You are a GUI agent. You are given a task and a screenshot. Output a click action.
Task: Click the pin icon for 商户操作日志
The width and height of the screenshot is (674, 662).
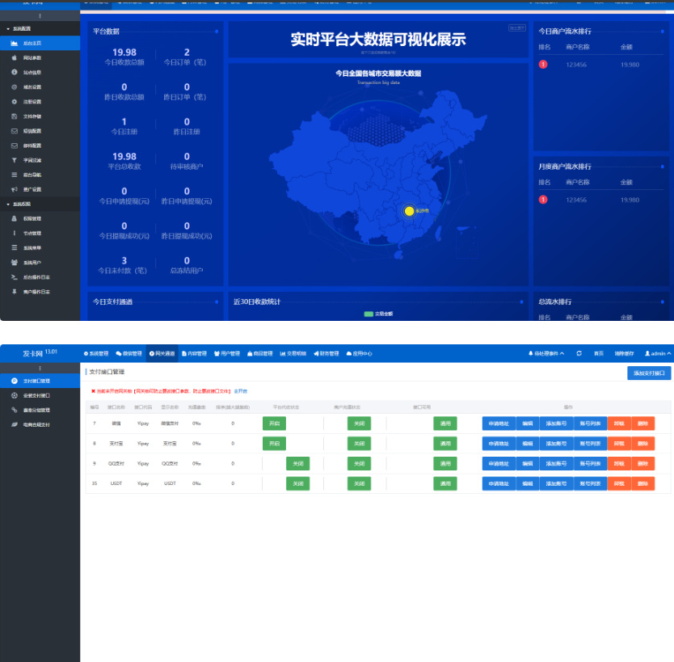[x=15, y=292]
